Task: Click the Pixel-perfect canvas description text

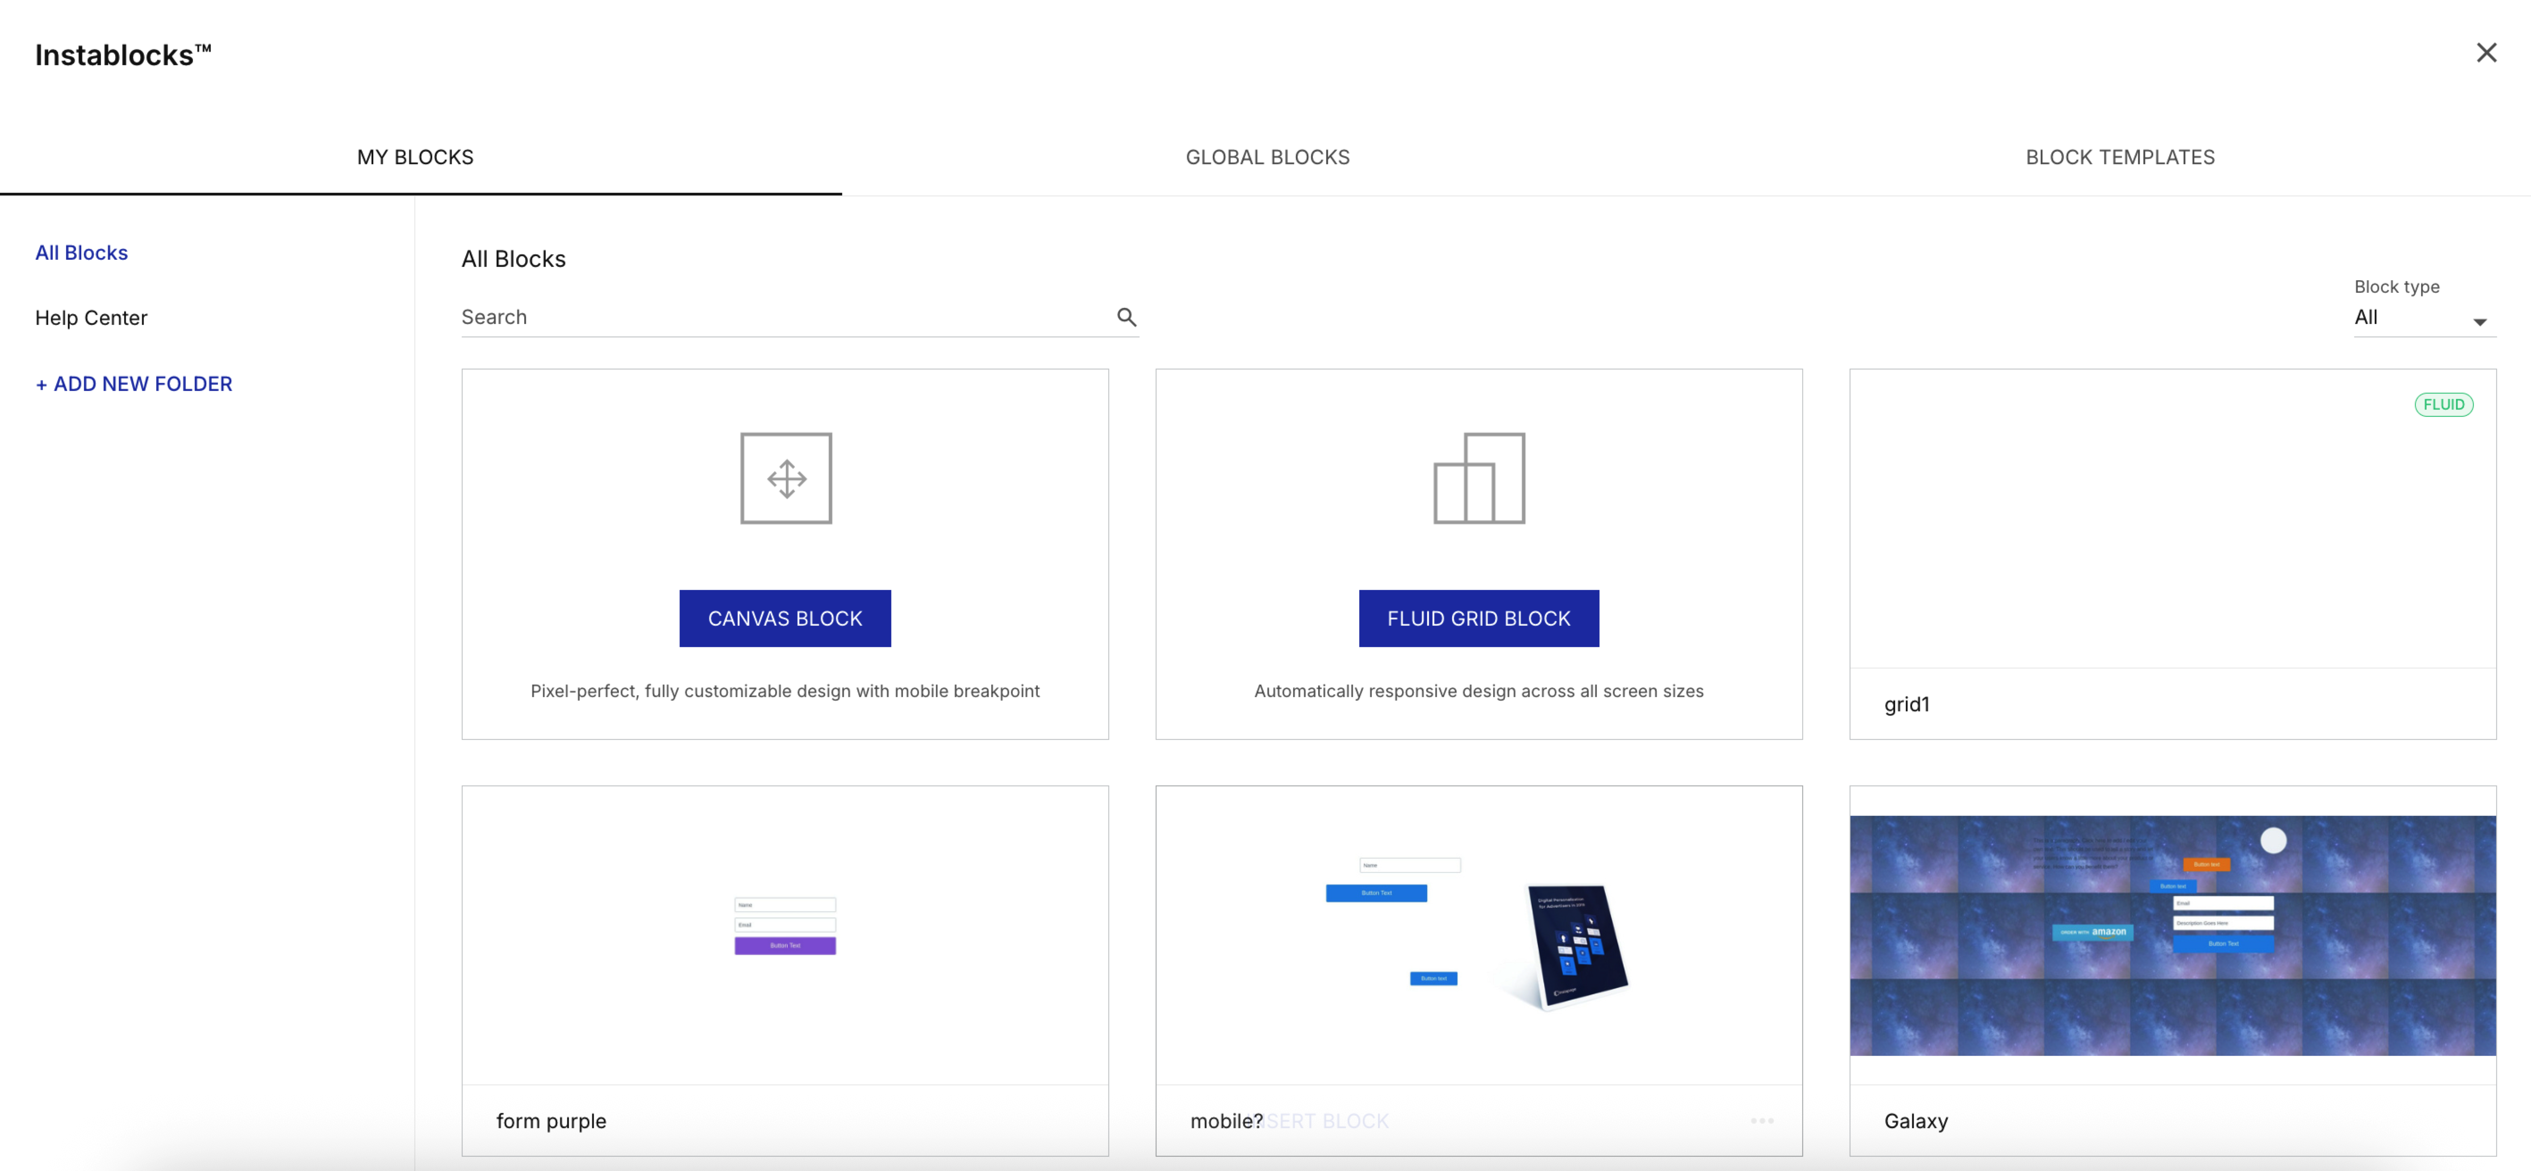Action: 785,691
